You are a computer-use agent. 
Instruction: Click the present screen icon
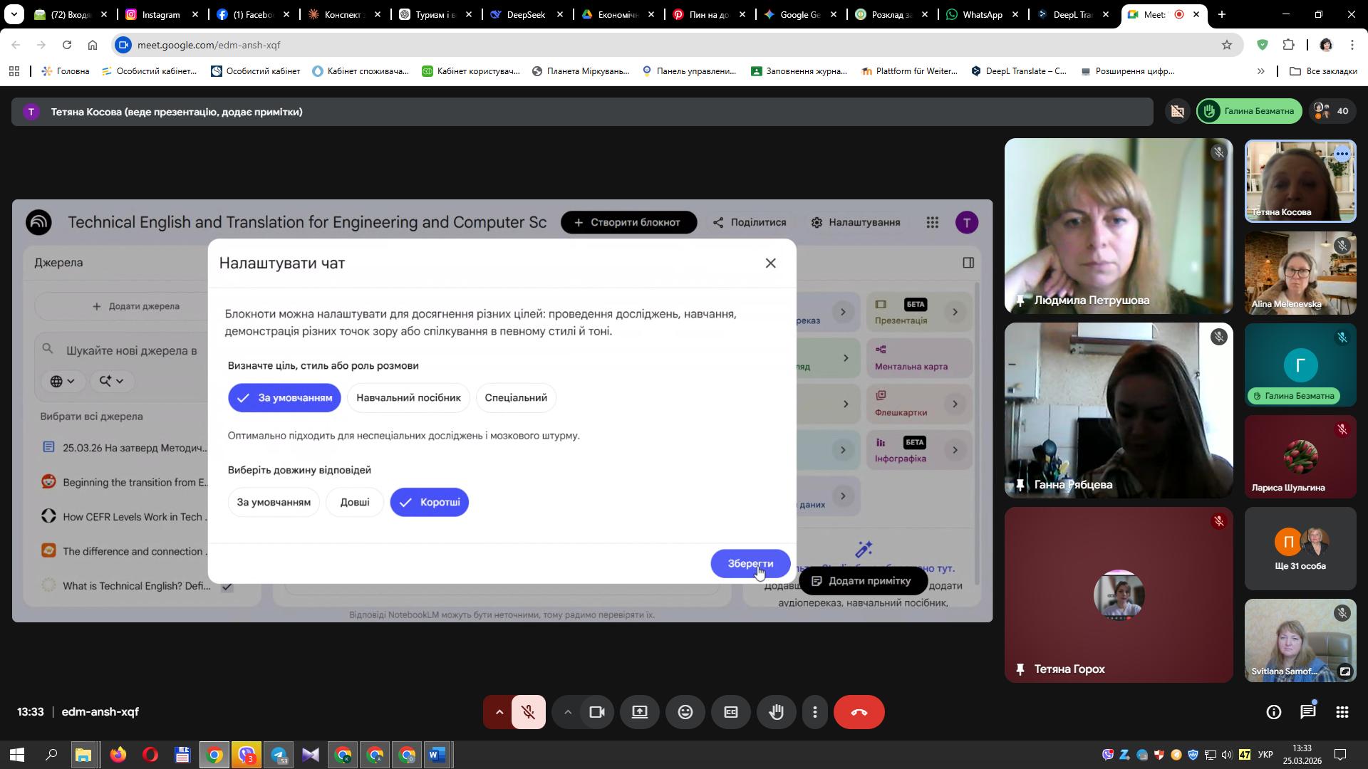[639, 712]
